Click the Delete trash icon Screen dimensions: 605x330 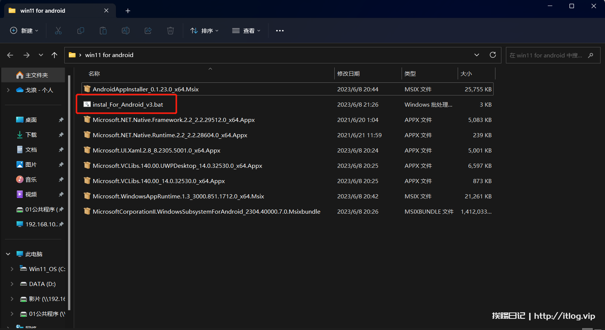(171, 31)
